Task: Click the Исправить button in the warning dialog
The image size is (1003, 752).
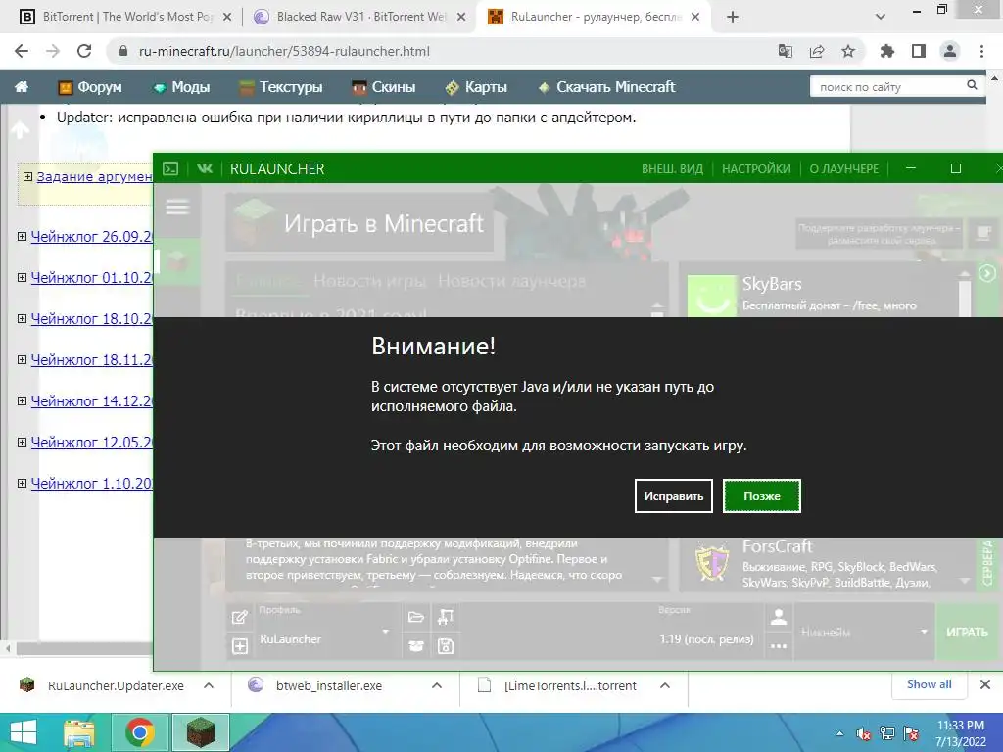Action: (x=674, y=496)
